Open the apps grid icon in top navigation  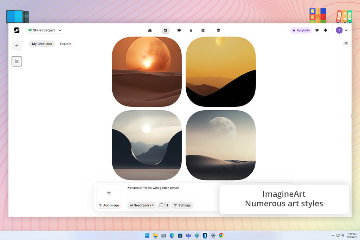click(203, 30)
